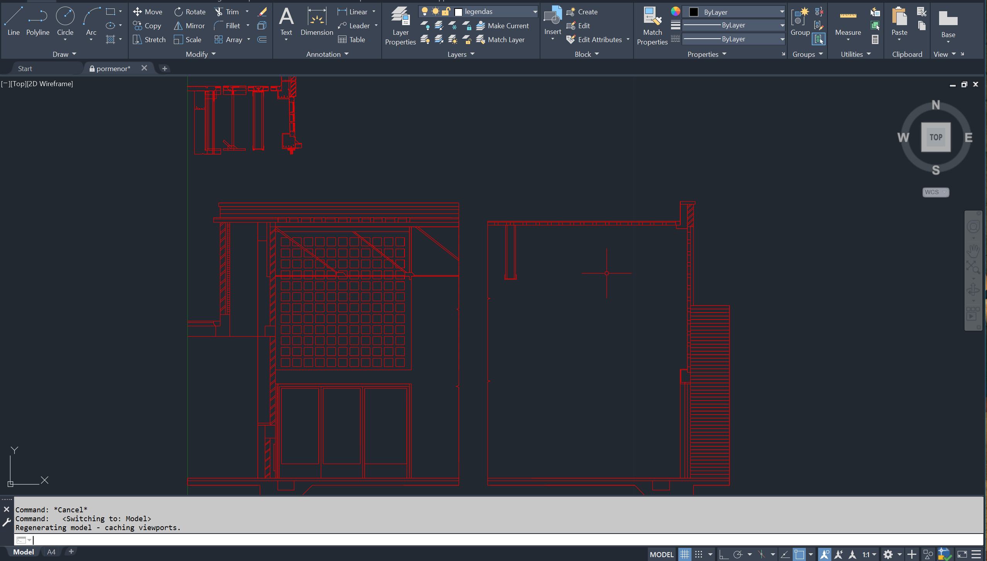Screen dimensions: 987x561
Task: Activate the Fillet tool
Action: (x=228, y=26)
